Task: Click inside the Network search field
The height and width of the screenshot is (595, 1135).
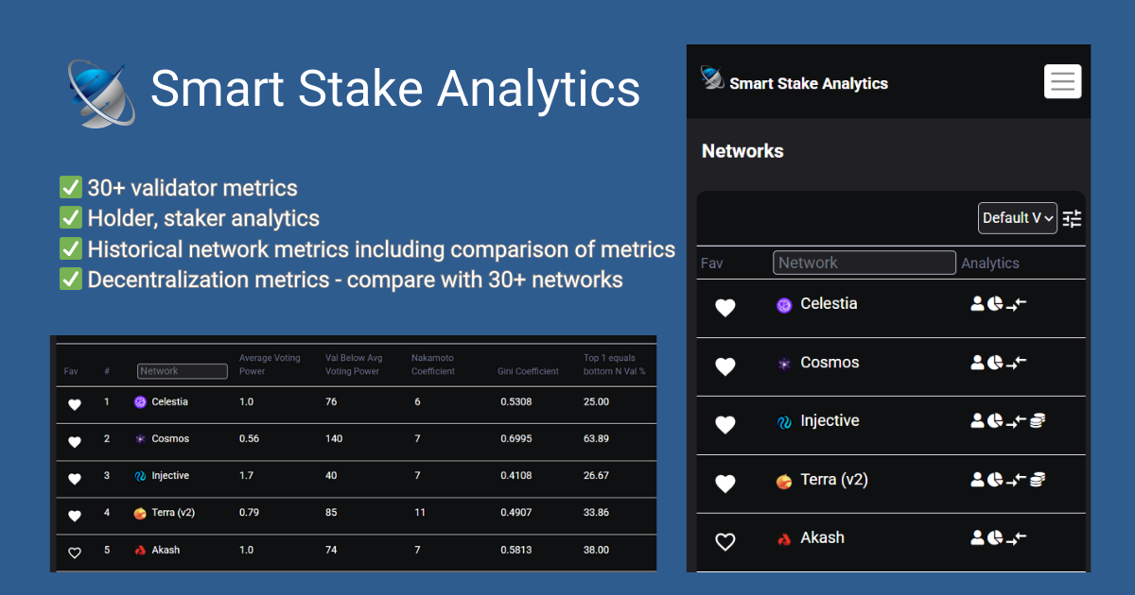Action: click(x=863, y=263)
